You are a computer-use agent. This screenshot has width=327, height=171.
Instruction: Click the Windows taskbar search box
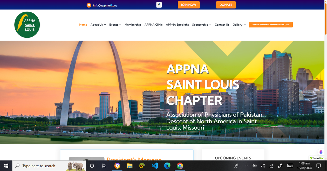pos(49,166)
